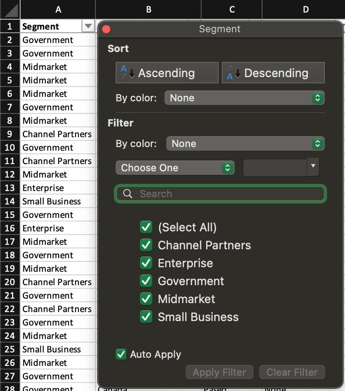
Task: Uncheck Channel Partners filter option
Action: click(146, 245)
